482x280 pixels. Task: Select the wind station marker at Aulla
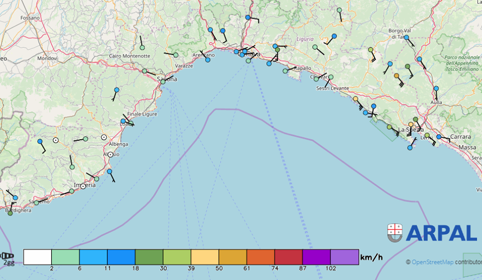click(x=436, y=88)
